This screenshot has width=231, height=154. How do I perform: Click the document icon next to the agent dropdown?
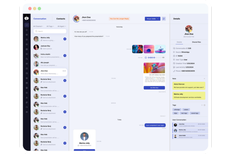(x=164, y=19)
